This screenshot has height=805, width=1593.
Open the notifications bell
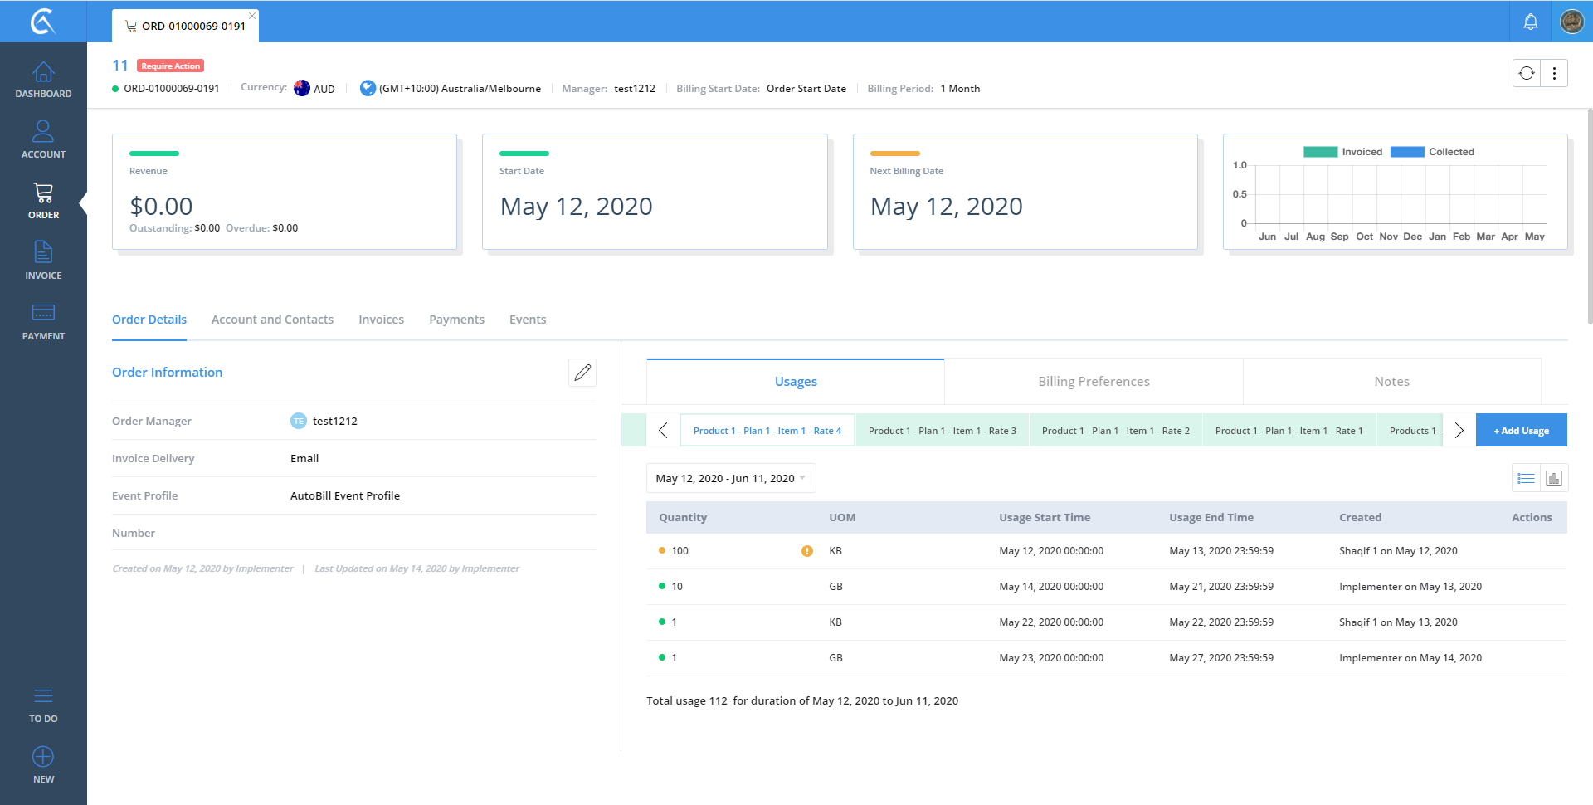1530,22
